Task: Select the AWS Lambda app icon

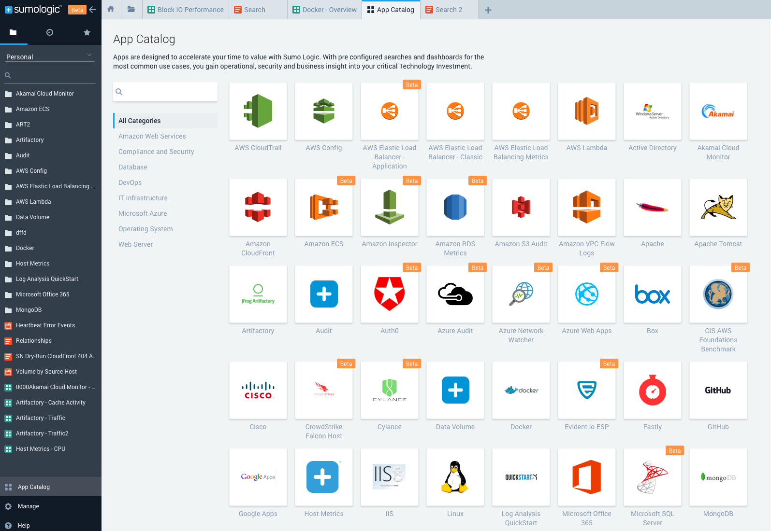Action: click(587, 111)
